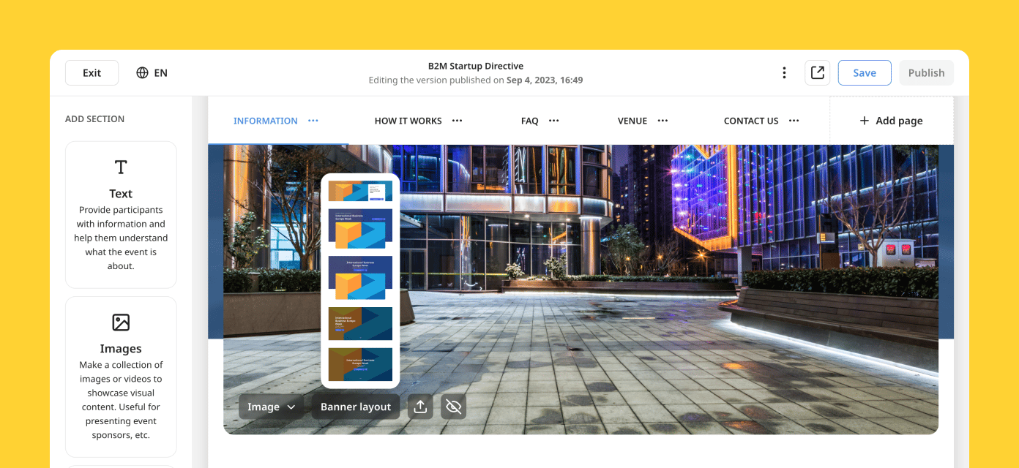Screen dimensions: 1019x468
Task: Switch to the VENUE tab
Action: click(632, 121)
